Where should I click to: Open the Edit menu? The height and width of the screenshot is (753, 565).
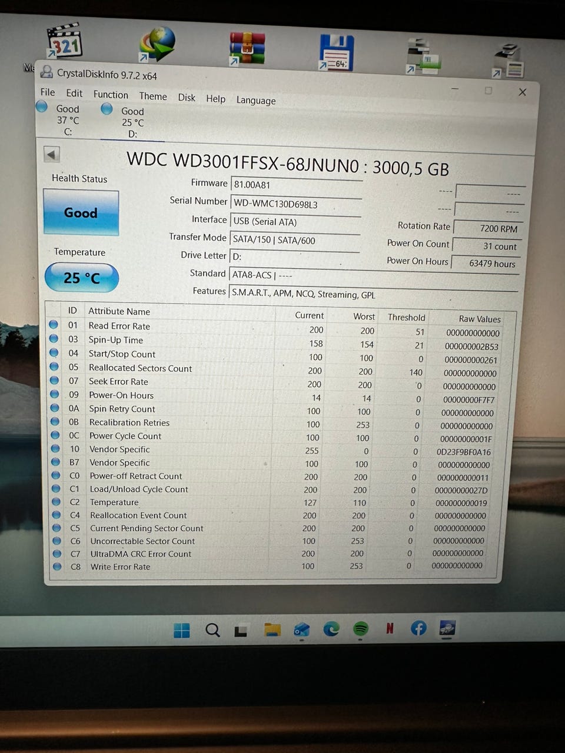click(74, 93)
